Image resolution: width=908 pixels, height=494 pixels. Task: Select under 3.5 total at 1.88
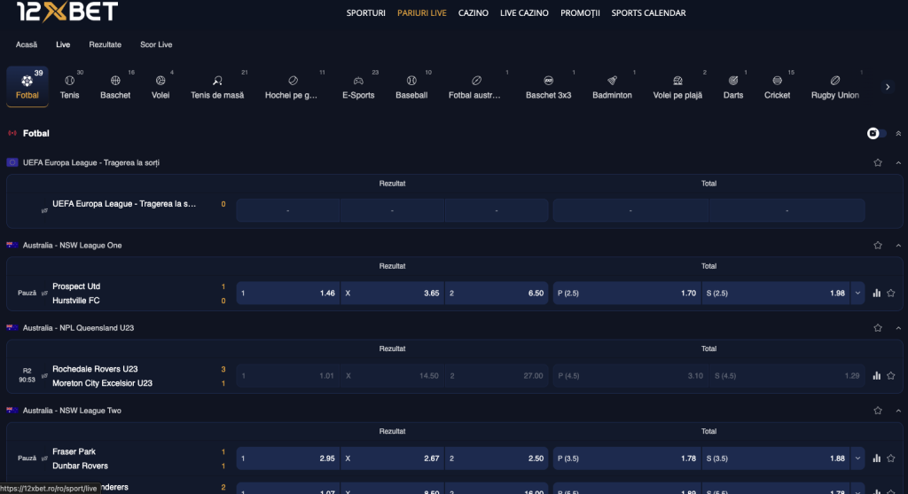[776, 459]
